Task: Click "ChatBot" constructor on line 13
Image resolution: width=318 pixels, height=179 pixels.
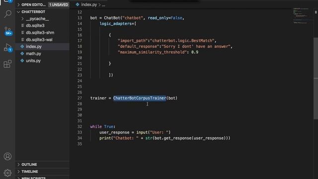Action: (x=112, y=18)
